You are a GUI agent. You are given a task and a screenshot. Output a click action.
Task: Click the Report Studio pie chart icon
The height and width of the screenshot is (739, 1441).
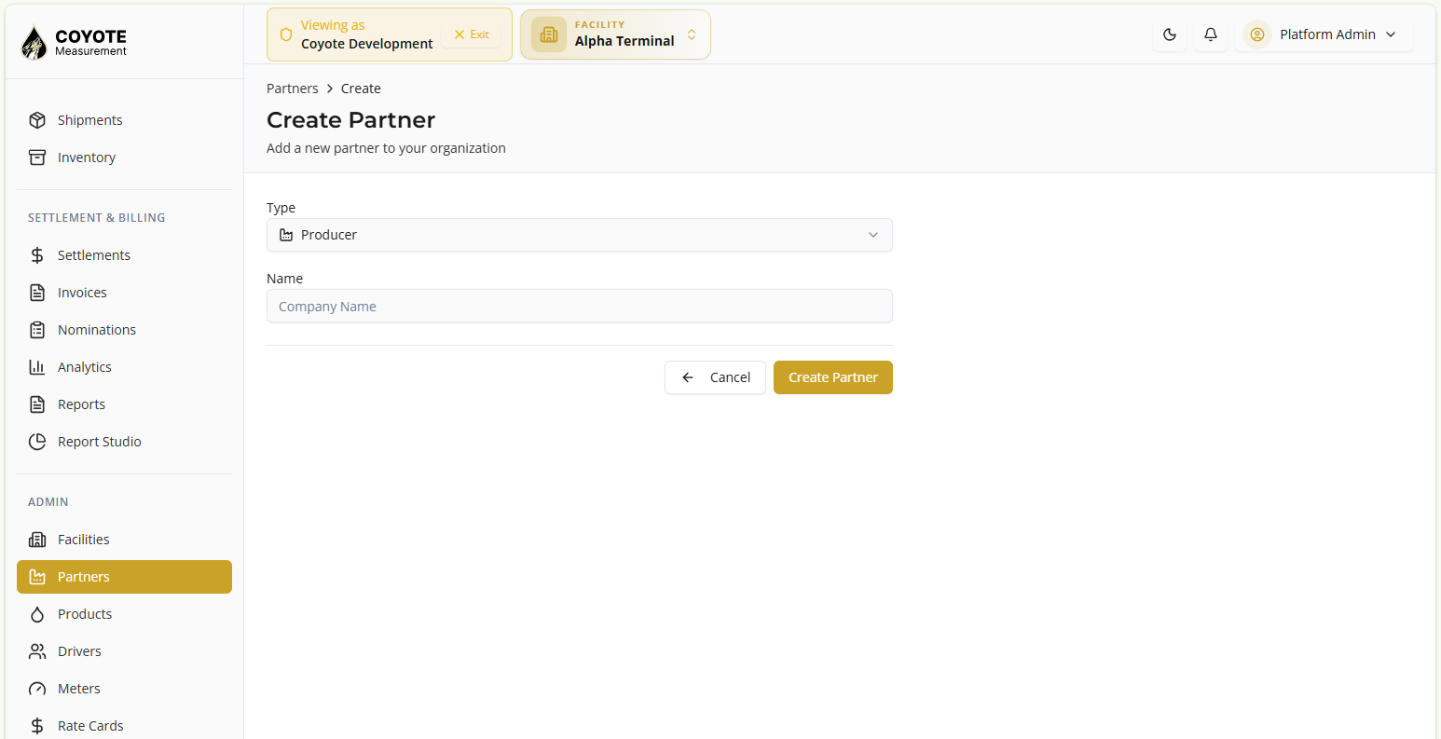[37, 442]
